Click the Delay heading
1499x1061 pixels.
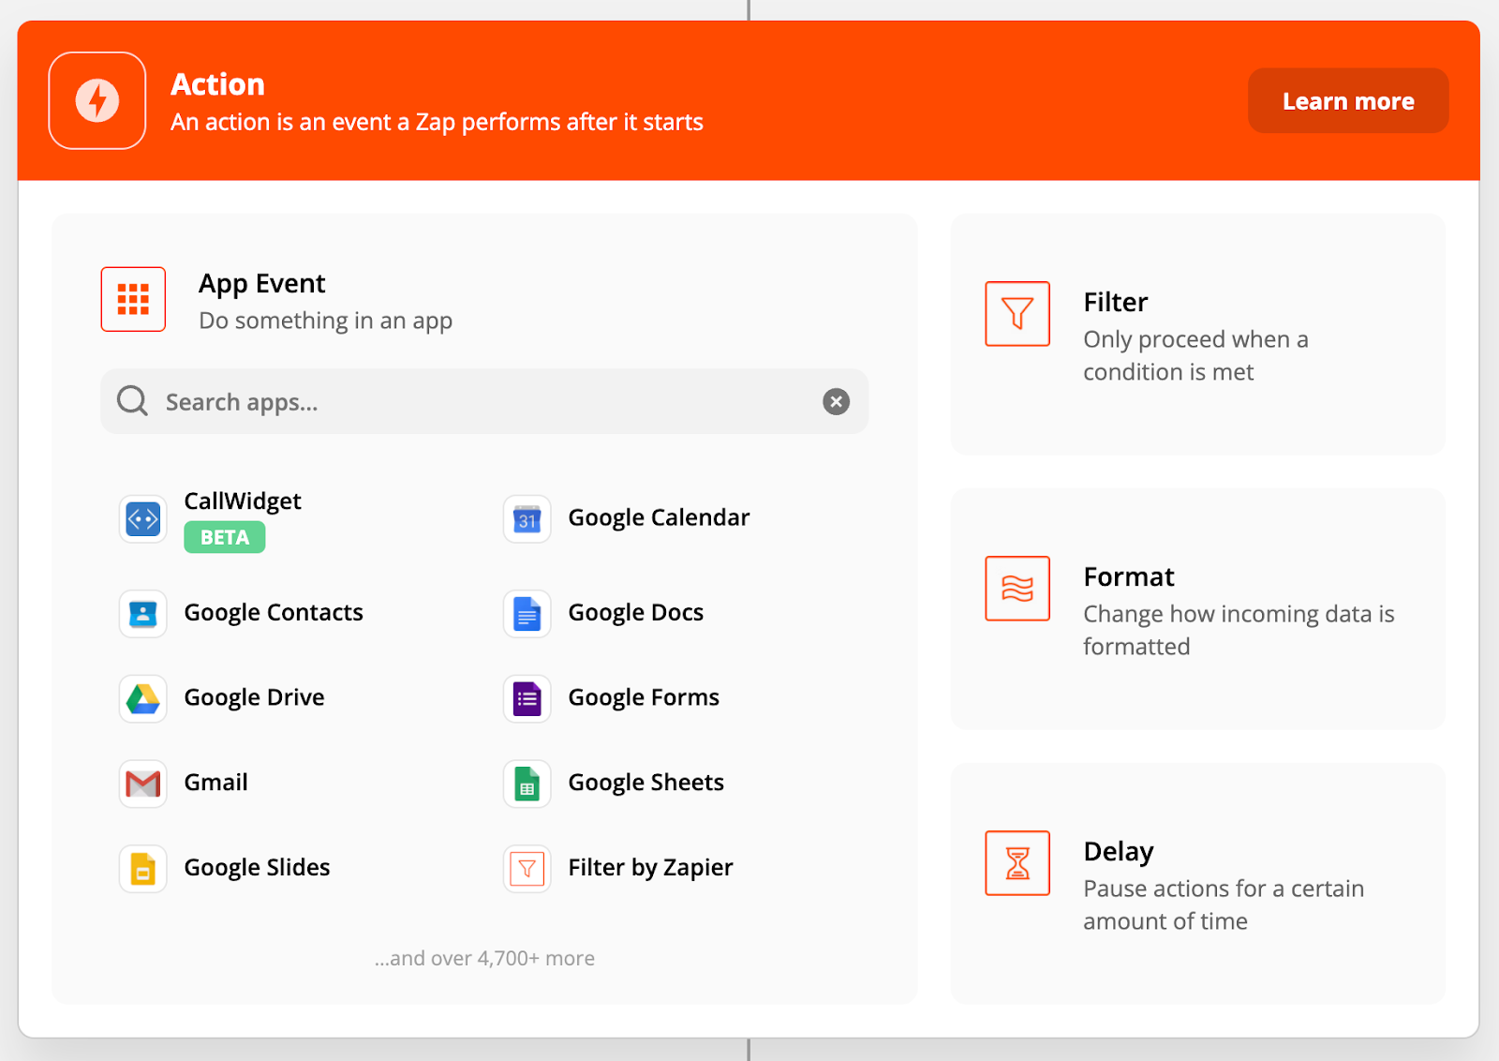tap(1119, 851)
